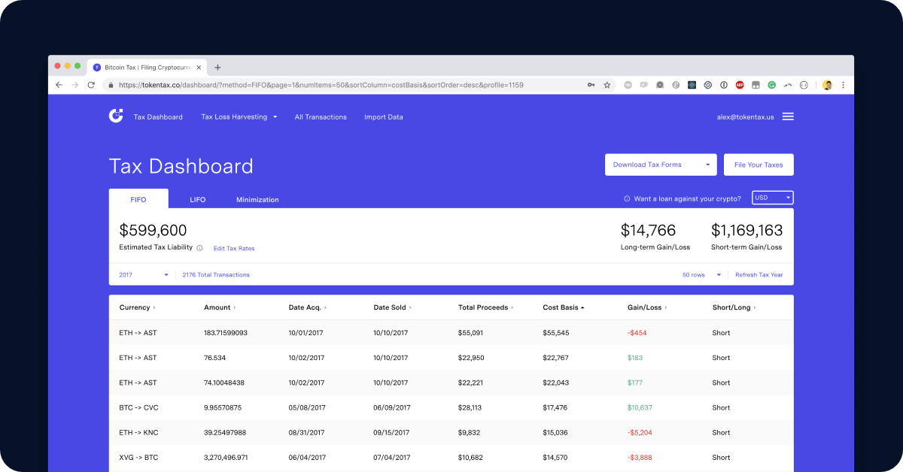Viewport: 903px width, 472px height.
Task: Open the USD currency selector
Action: click(772, 198)
